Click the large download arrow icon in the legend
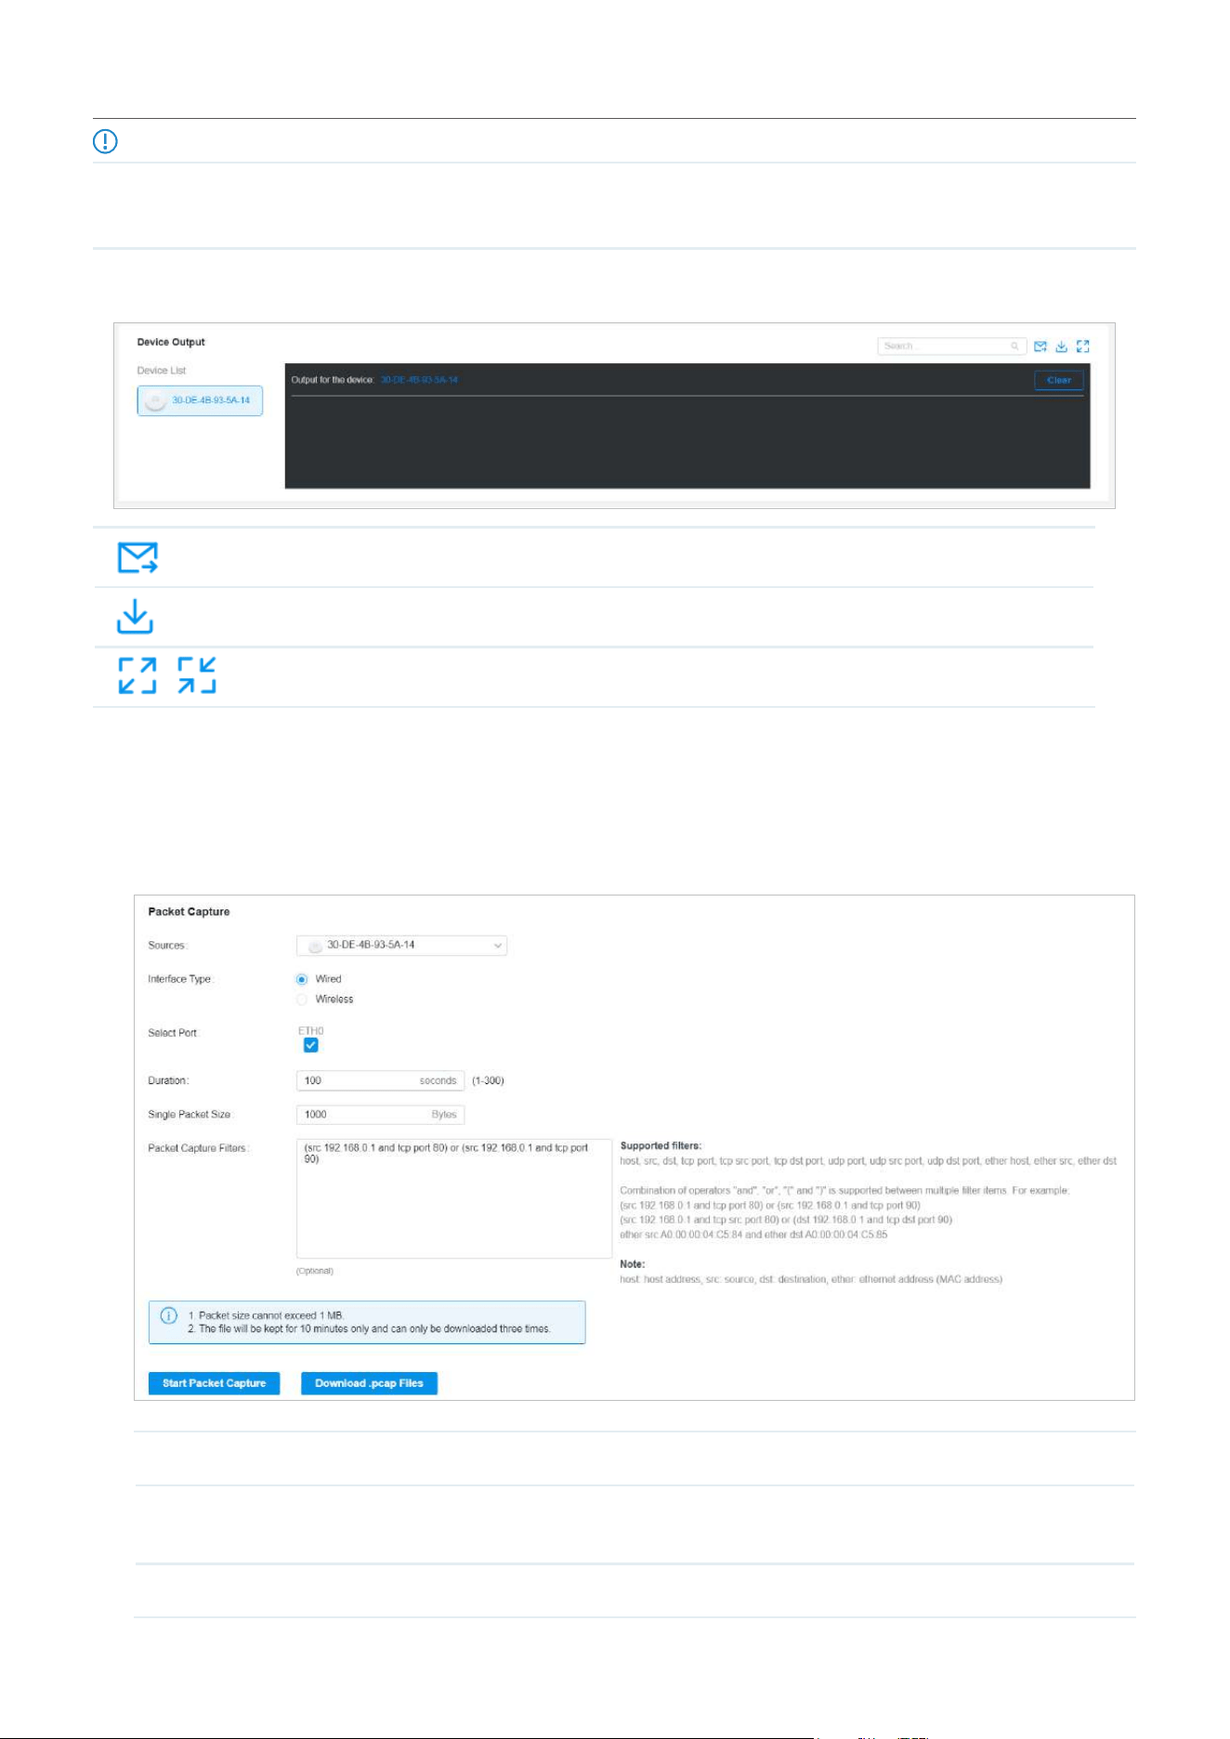1230x1739 pixels. [x=136, y=617]
